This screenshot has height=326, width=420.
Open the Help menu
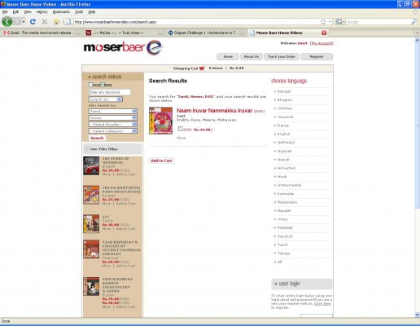92,12
